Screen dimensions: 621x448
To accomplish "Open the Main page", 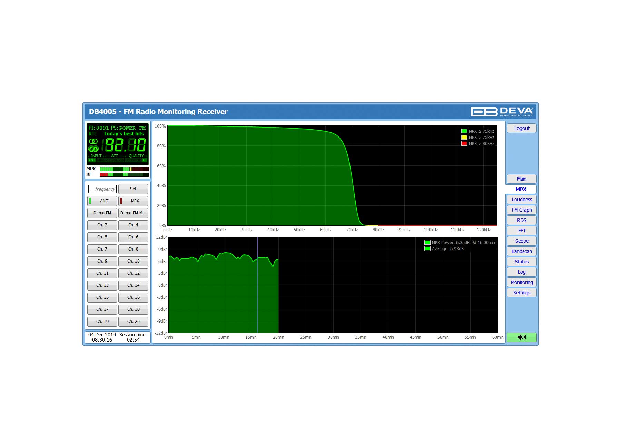I will [x=522, y=179].
